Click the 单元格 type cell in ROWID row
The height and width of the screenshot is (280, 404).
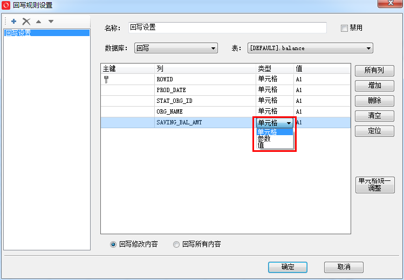(275, 80)
